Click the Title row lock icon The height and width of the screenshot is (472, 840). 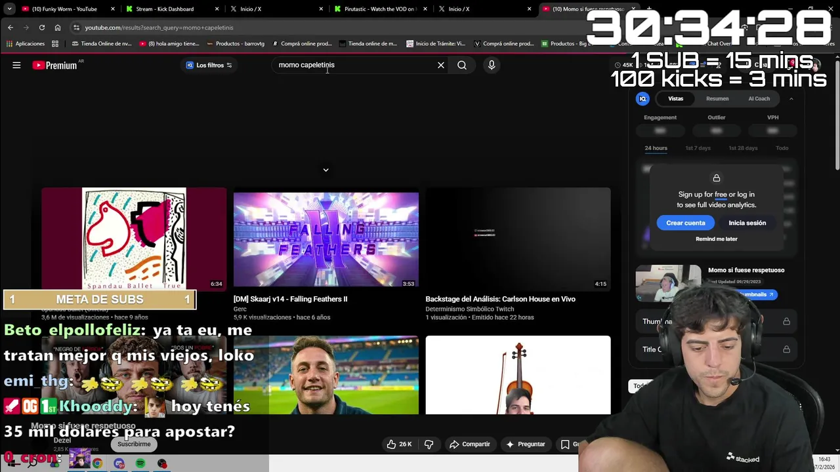pyautogui.click(x=786, y=349)
